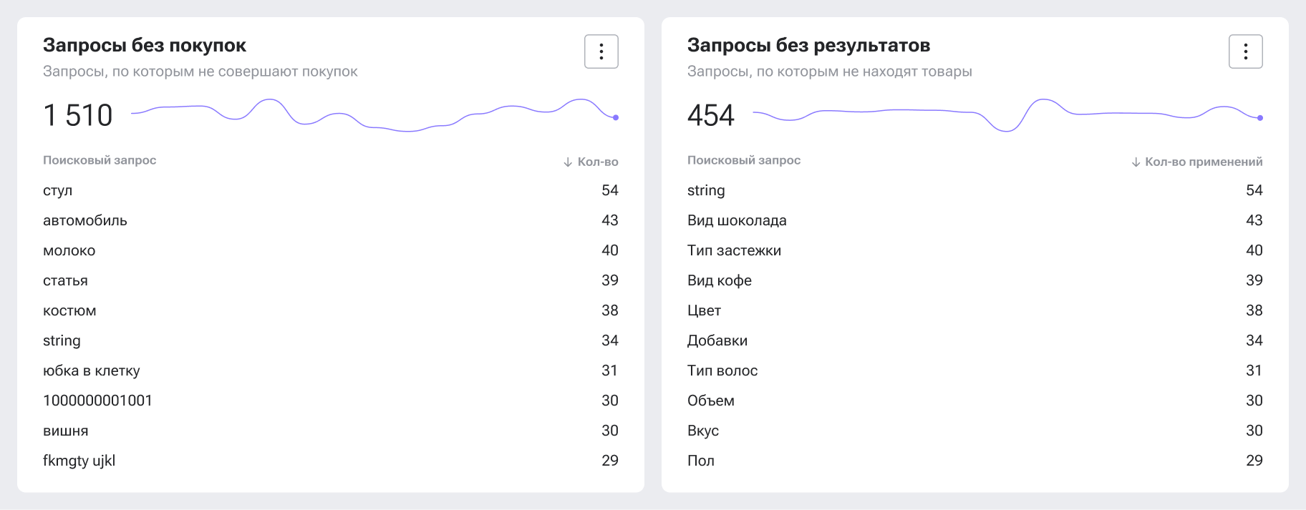1306x510 pixels.
Task: Open the Тип застежки query entry
Action: (x=734, y=251)
